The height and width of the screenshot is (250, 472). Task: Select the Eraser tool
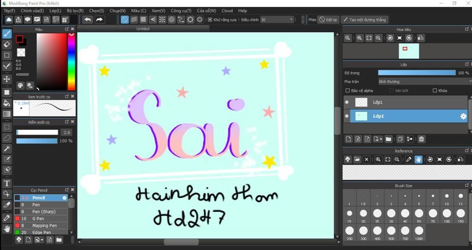pyautogui.click(x=7, y=45)
